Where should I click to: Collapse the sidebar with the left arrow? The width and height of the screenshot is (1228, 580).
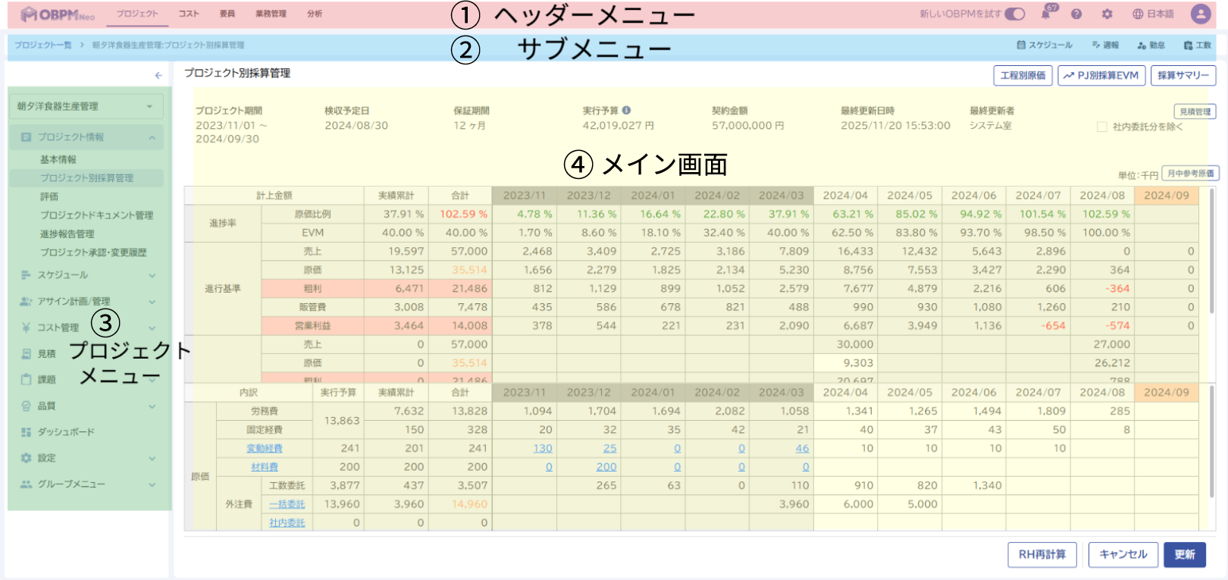click(158, 75)
